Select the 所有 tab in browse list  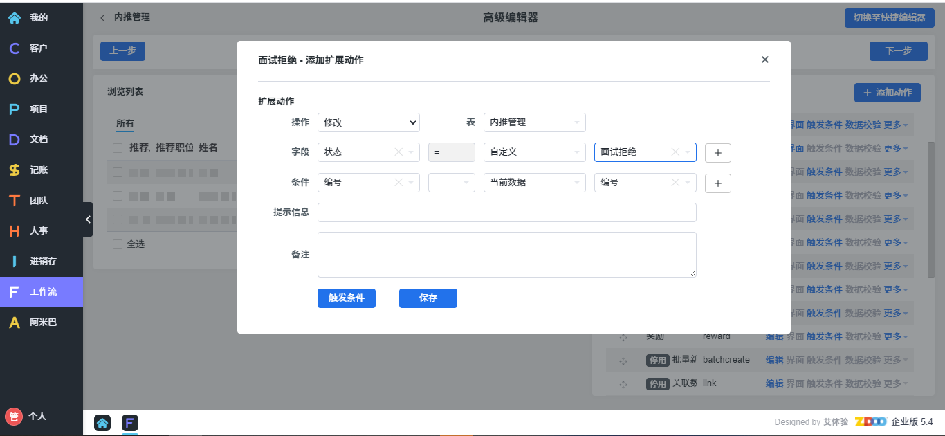coord(125,124)
